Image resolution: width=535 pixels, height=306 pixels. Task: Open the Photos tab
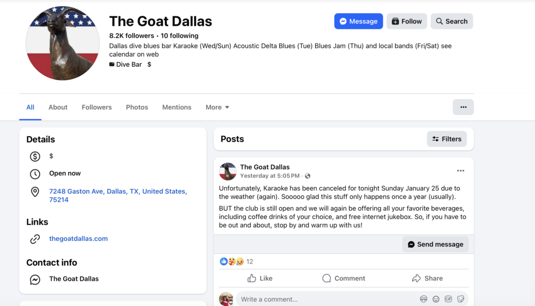(137, 107)
